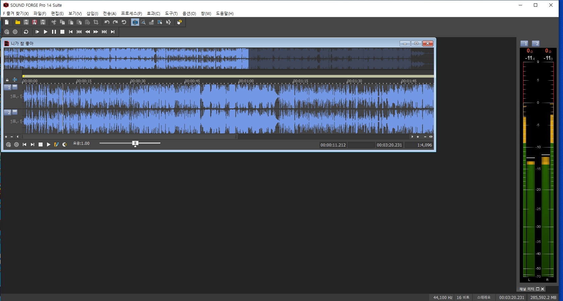Zoom in level with plus at bottom-left
The image size is (563, 301).
(6, 137)
